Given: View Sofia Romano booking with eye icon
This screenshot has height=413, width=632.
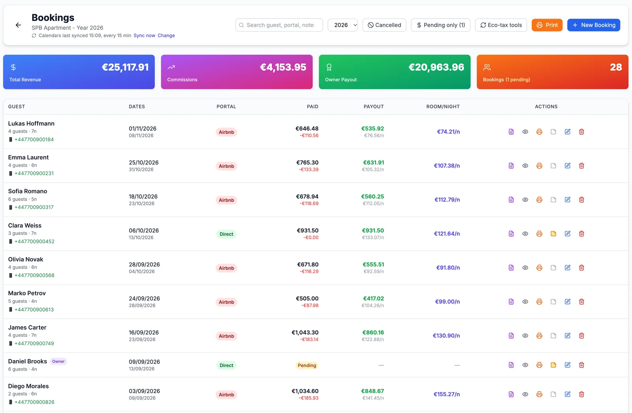Looking at the screenshot, I should 525,200.
